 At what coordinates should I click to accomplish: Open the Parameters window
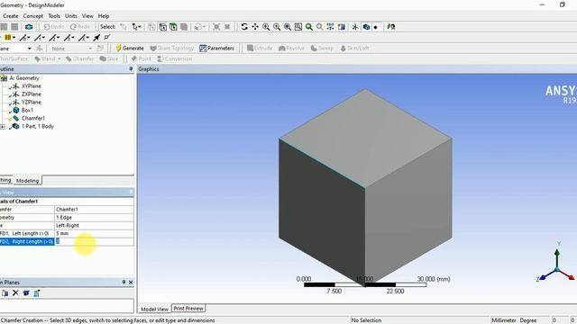(216, 48)
